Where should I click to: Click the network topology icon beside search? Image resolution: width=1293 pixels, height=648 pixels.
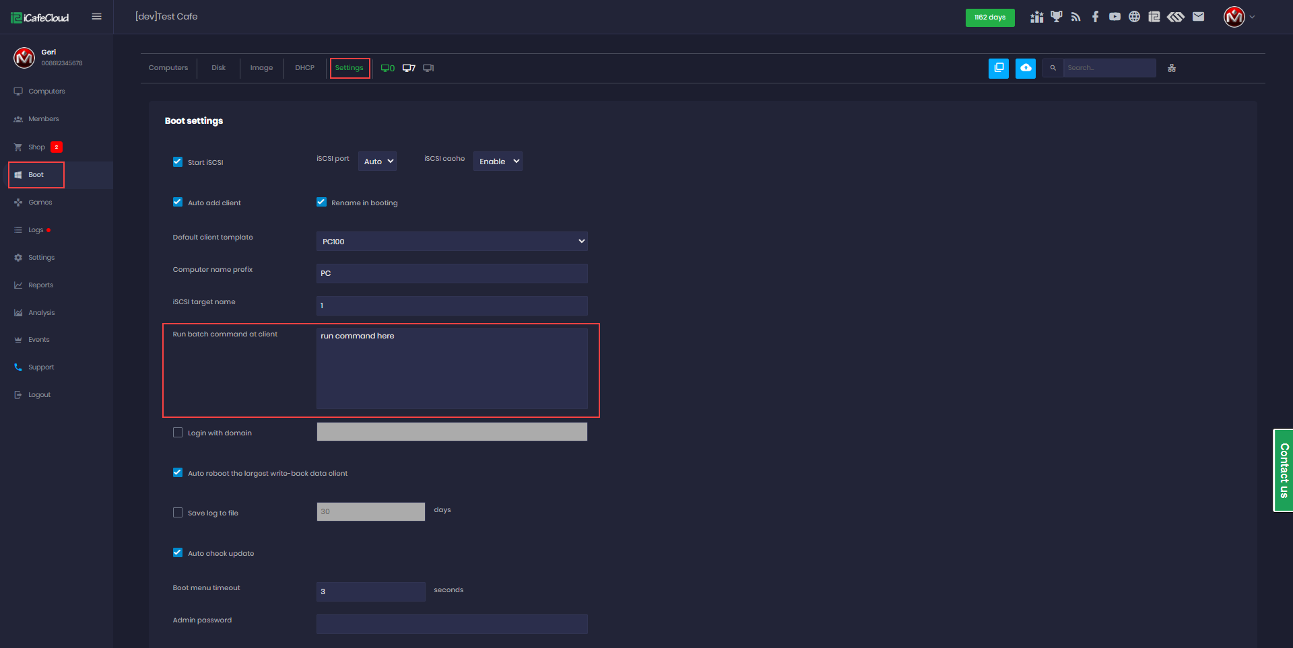click(x=1172, y=68)
